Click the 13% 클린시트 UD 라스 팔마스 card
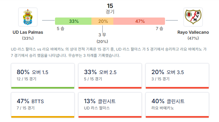 (x=110, y=105)
